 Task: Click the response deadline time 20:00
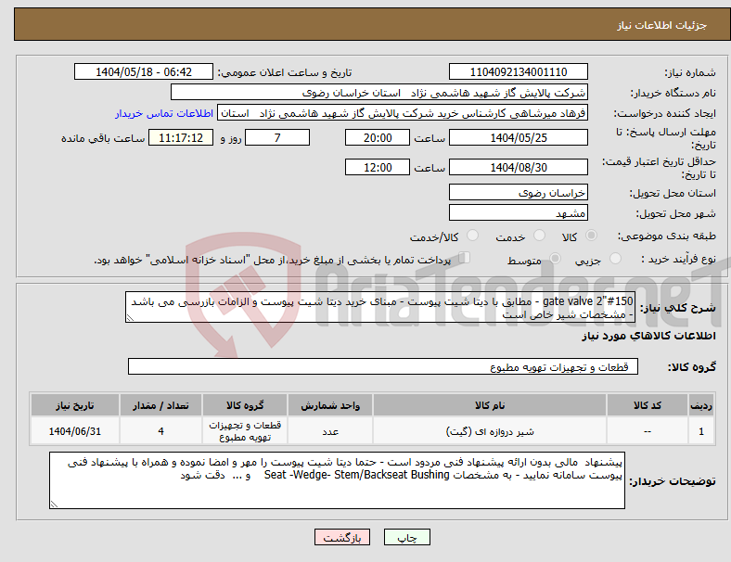point(378,137)
